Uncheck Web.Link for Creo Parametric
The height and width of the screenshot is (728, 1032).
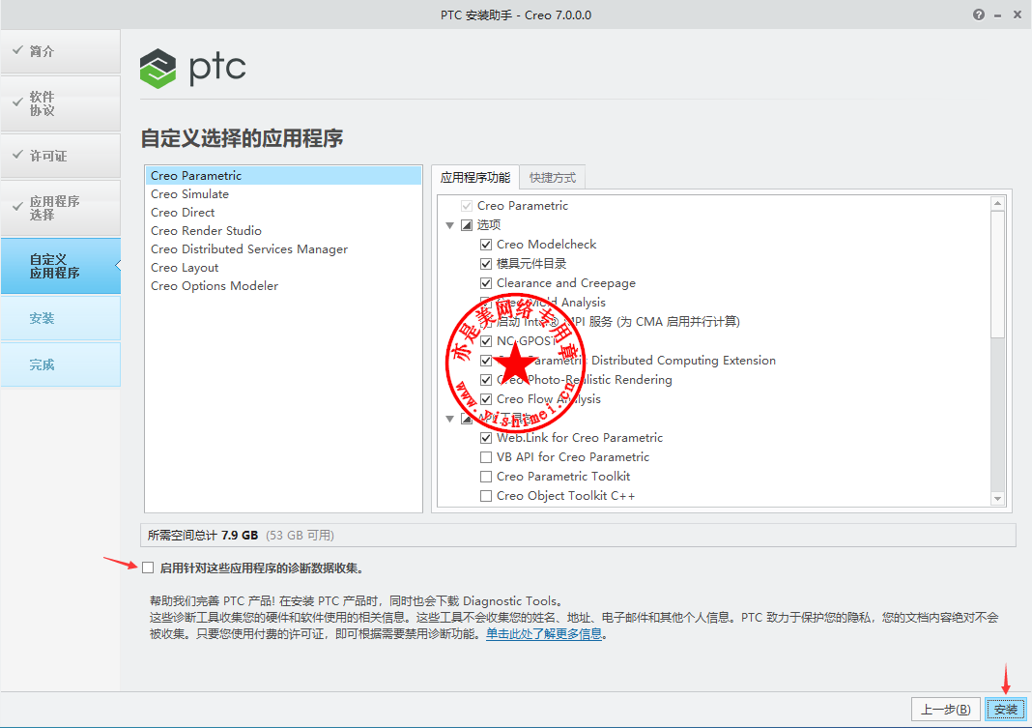pyautogui.click(x=486, y=438)
